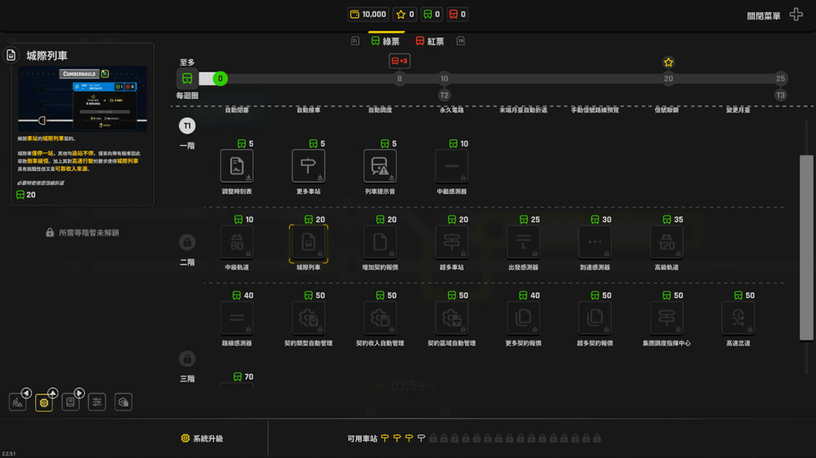
Task: Select the 更多車站 upgrade icon
Action: pos(308,165)
